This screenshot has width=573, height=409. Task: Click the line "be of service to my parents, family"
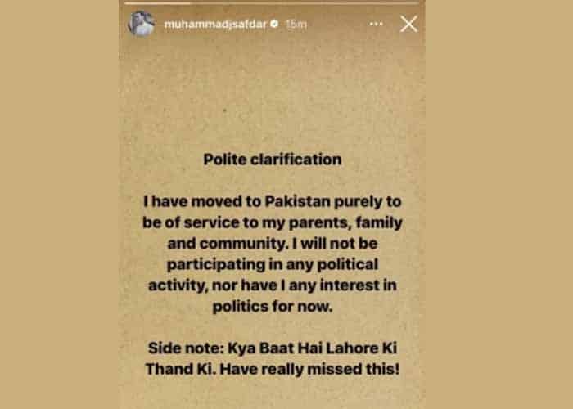(x=272, y=222)
